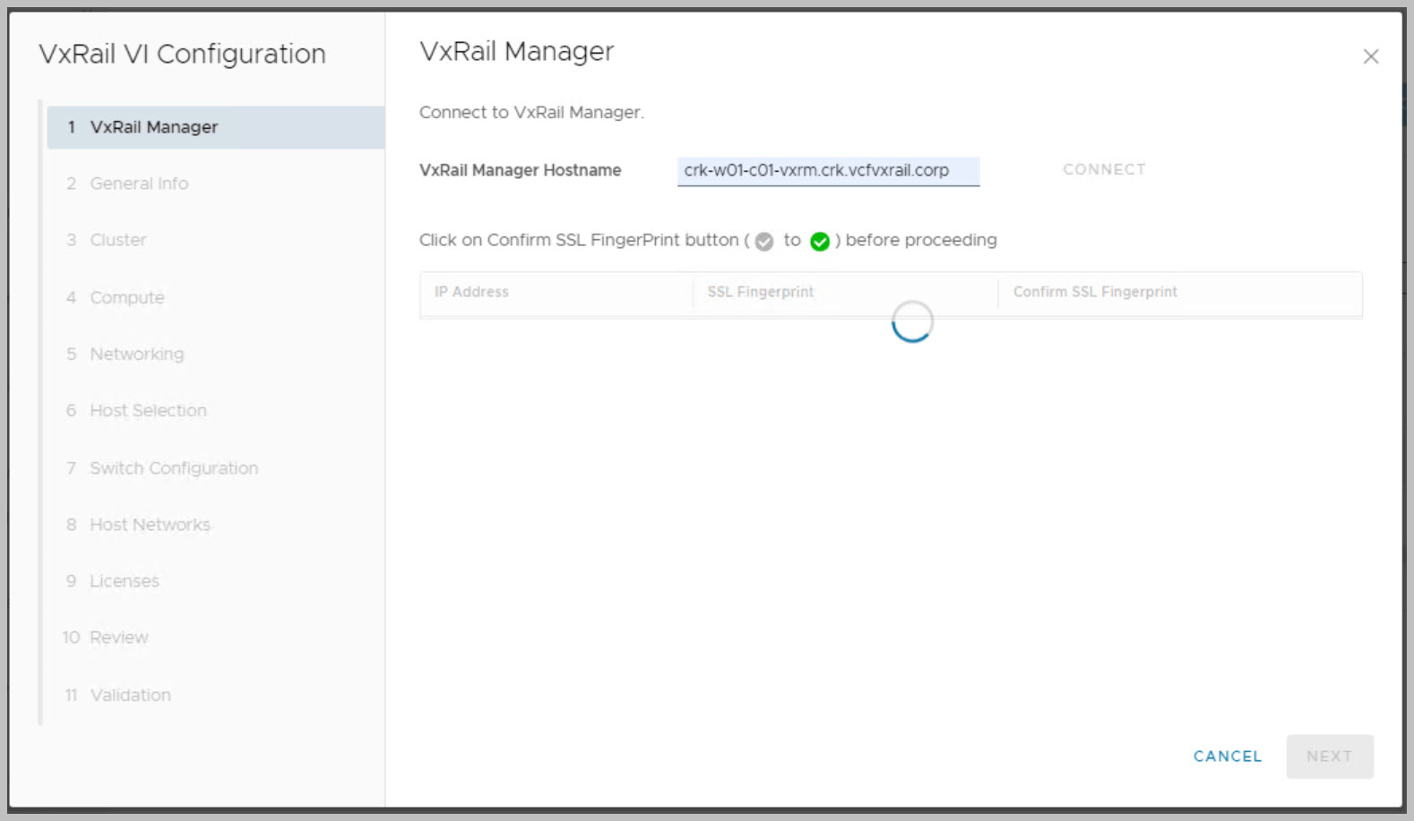Click the CONNECT button
1414x821 pixels.
pyautogui.click(x=1104, y=169)
